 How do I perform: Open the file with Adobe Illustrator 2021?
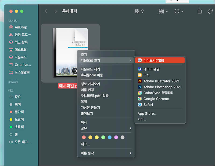160,81
